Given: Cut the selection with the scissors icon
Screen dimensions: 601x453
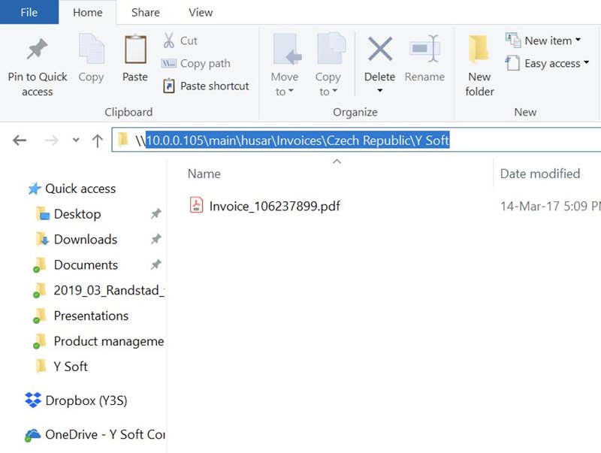Looking at the screenshot, I should pyautogui.click(x=168, y=41).
